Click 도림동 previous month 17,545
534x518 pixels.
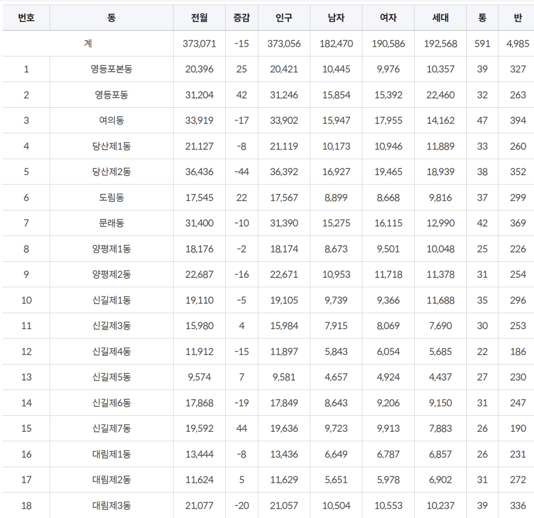(x=199, y=197)
